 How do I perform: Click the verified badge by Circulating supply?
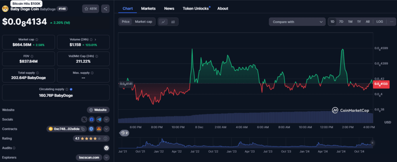[x=71, y=90]
